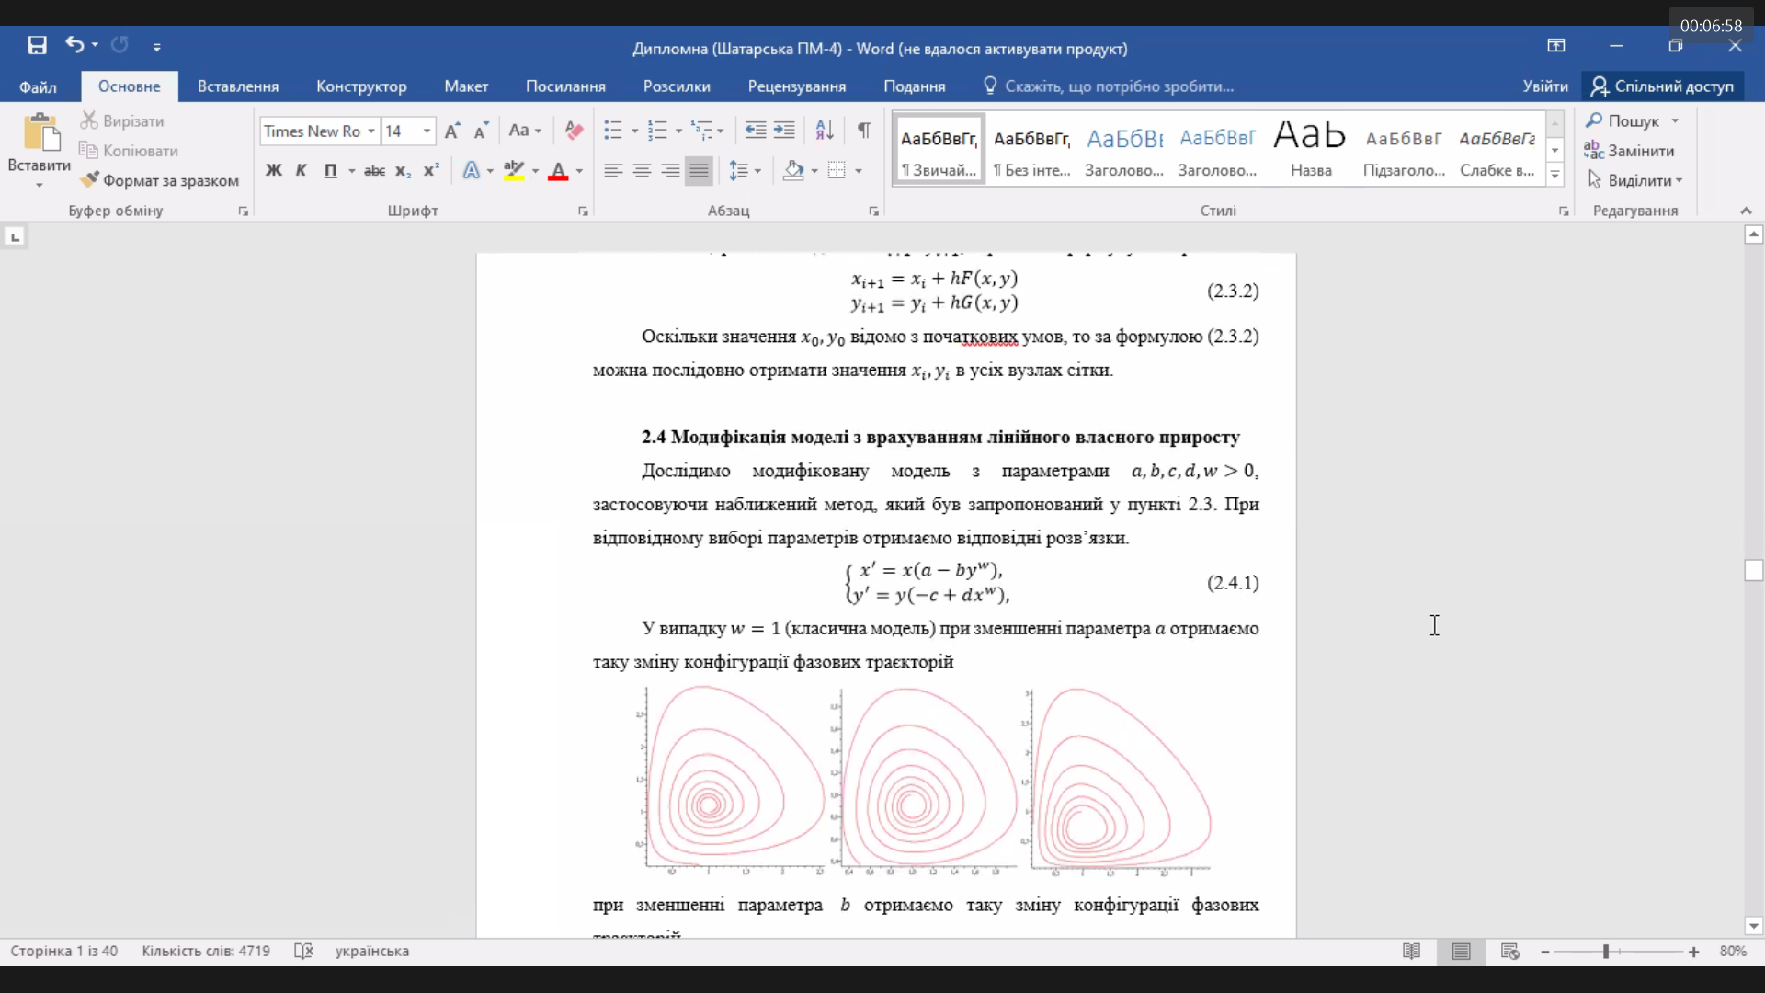Click the Скажіть, що потрібно зробити field
Image resolution: width=1765 pixels, height=993 pixels.
click(1109, 86)
